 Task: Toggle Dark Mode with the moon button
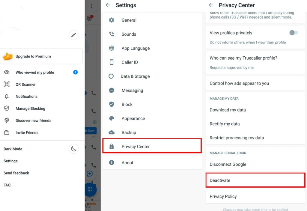pos(74,149)
